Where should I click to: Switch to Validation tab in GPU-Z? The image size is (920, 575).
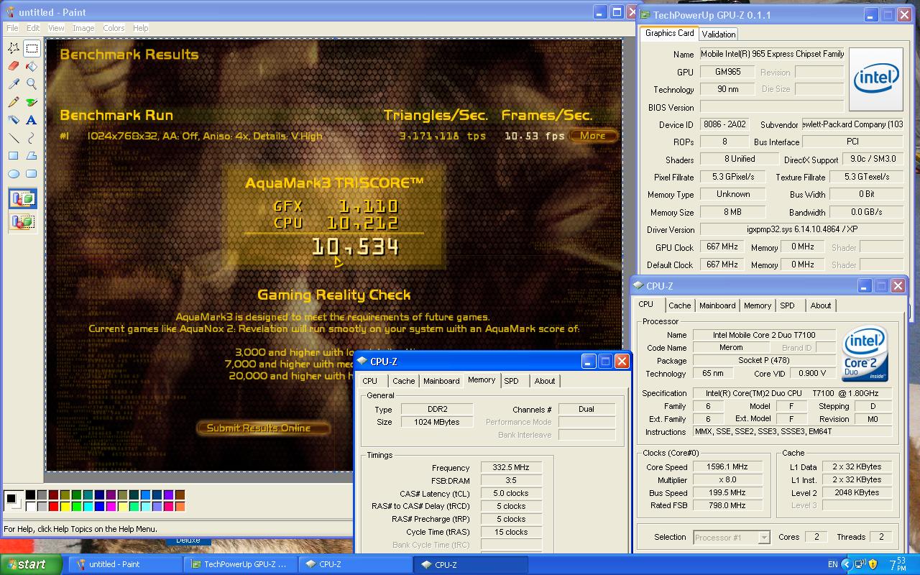tap(719, 34)
